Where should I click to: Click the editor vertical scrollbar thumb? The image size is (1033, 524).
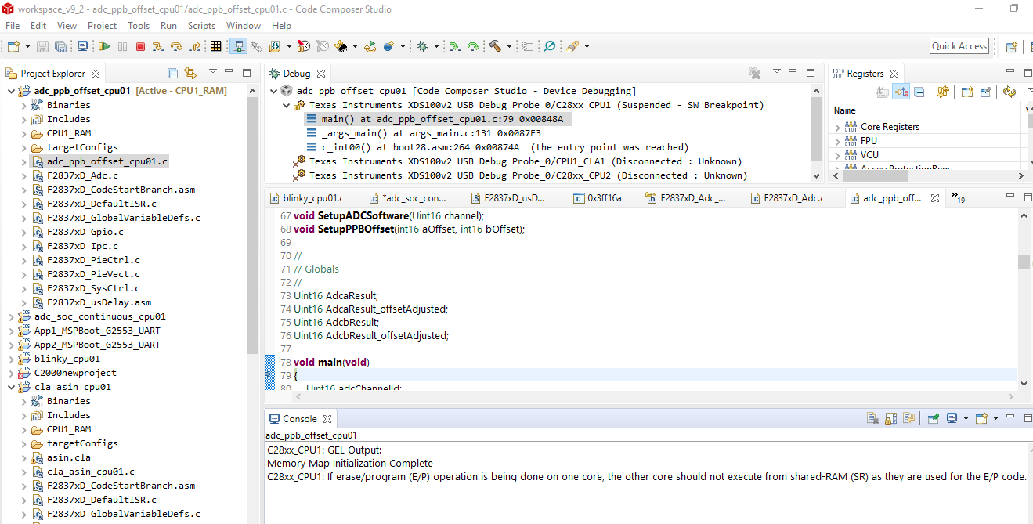coord(1024,262)
